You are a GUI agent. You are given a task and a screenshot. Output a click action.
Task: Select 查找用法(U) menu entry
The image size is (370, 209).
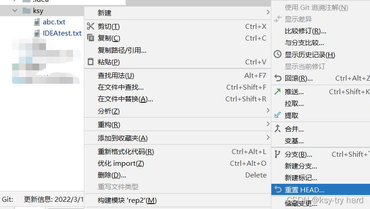[178, 76]
